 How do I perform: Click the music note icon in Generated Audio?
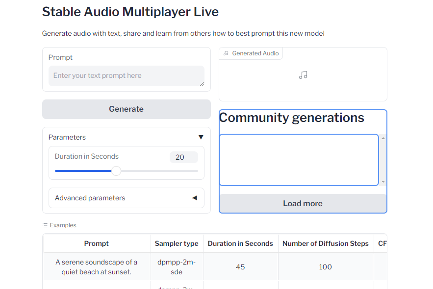pos(303,75)
